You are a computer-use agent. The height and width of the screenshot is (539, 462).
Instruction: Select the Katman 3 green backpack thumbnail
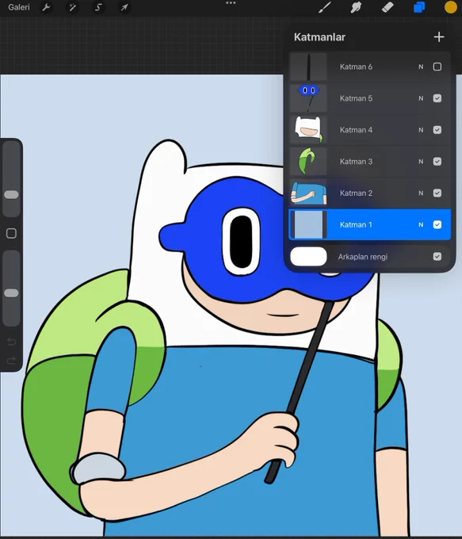pyautogui.click(x=308, y=162)
